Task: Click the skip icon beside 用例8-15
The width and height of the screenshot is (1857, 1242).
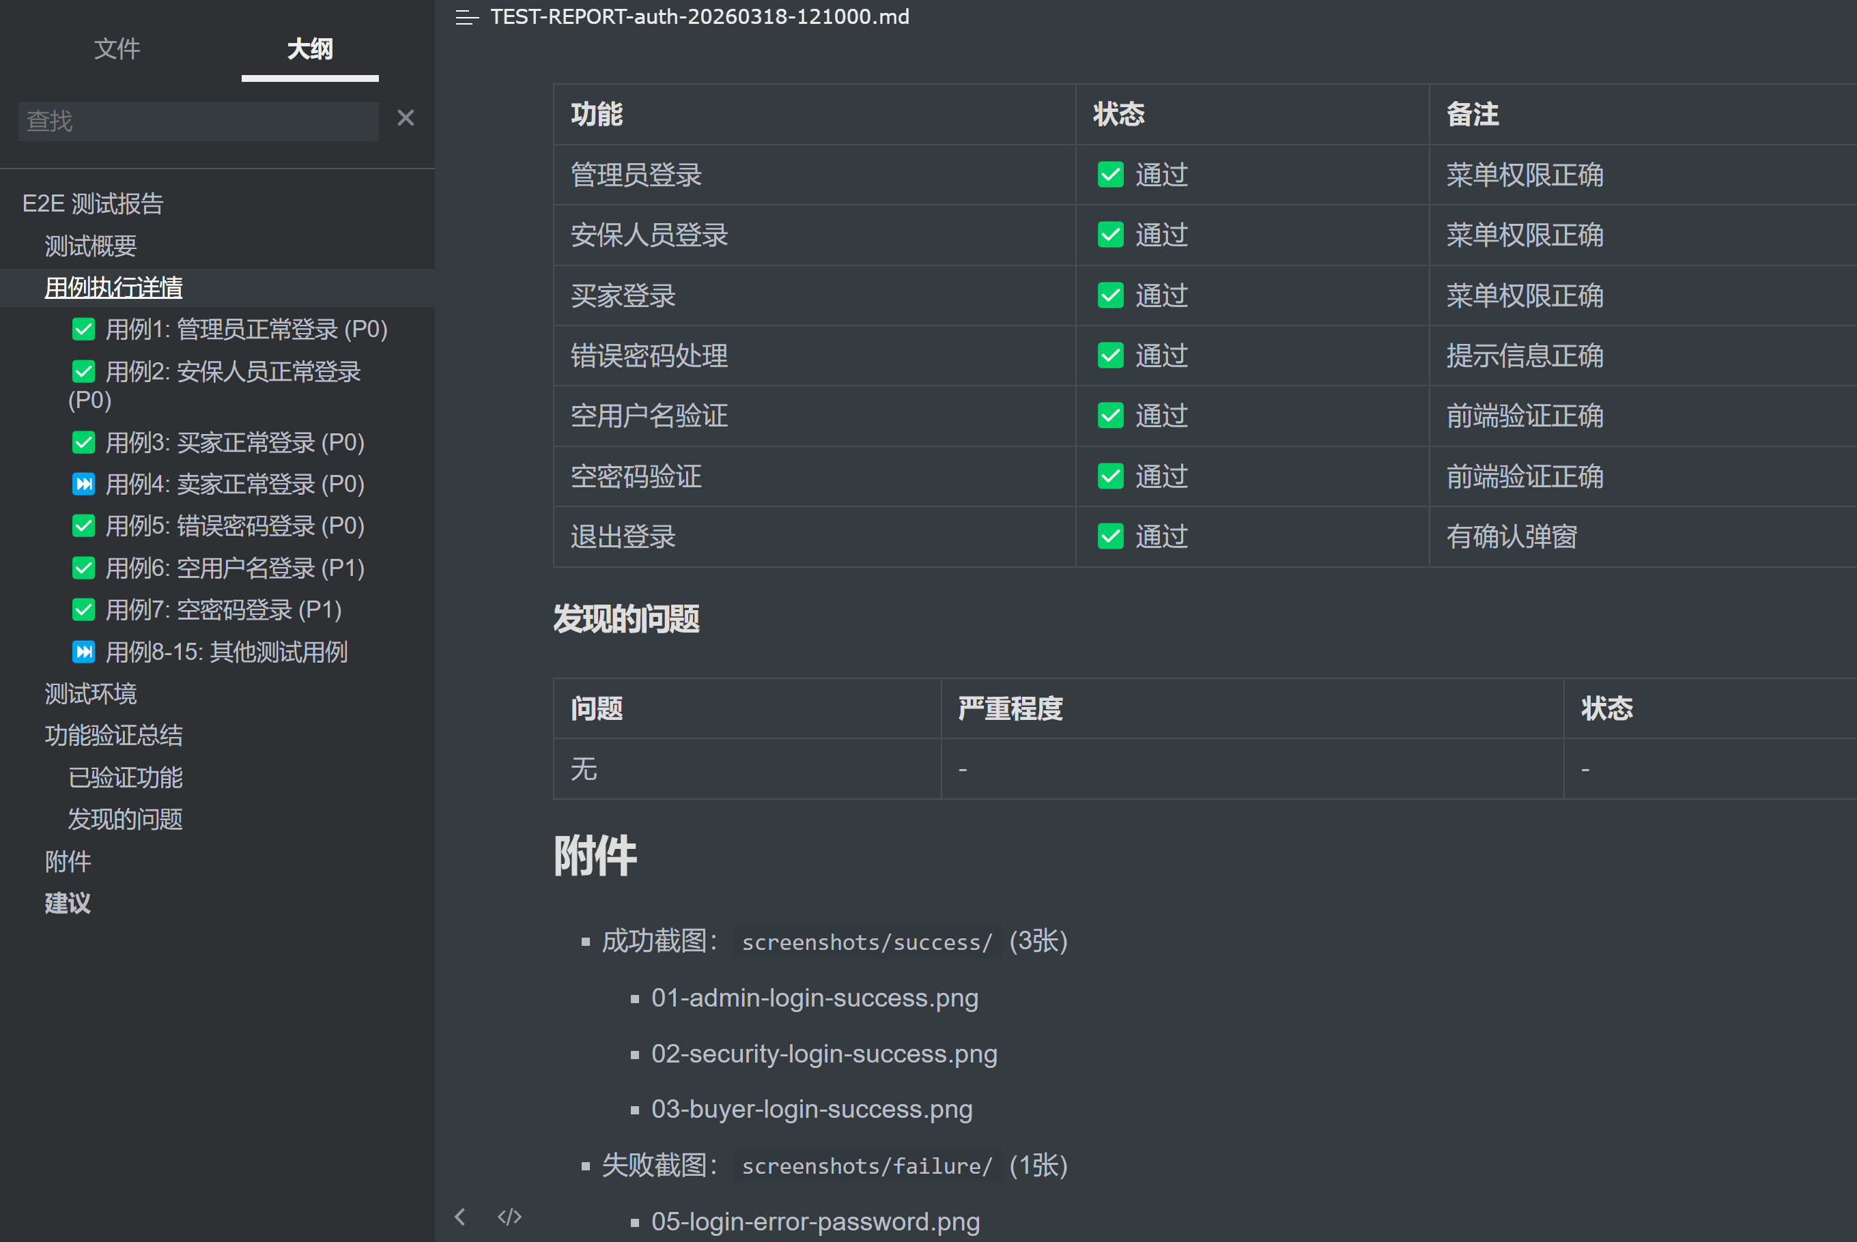Action: click(x=83, y=651)
